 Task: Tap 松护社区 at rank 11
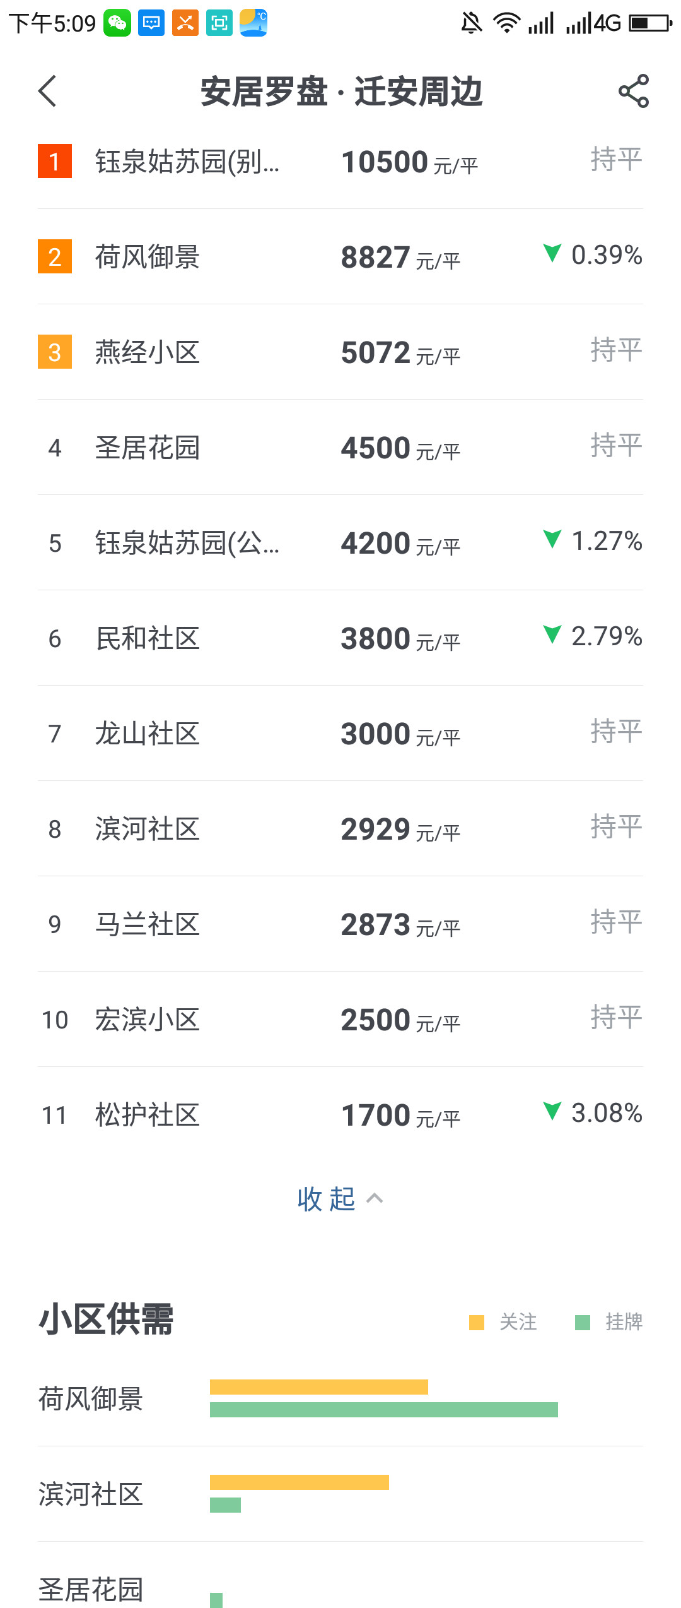(148, 1115)
